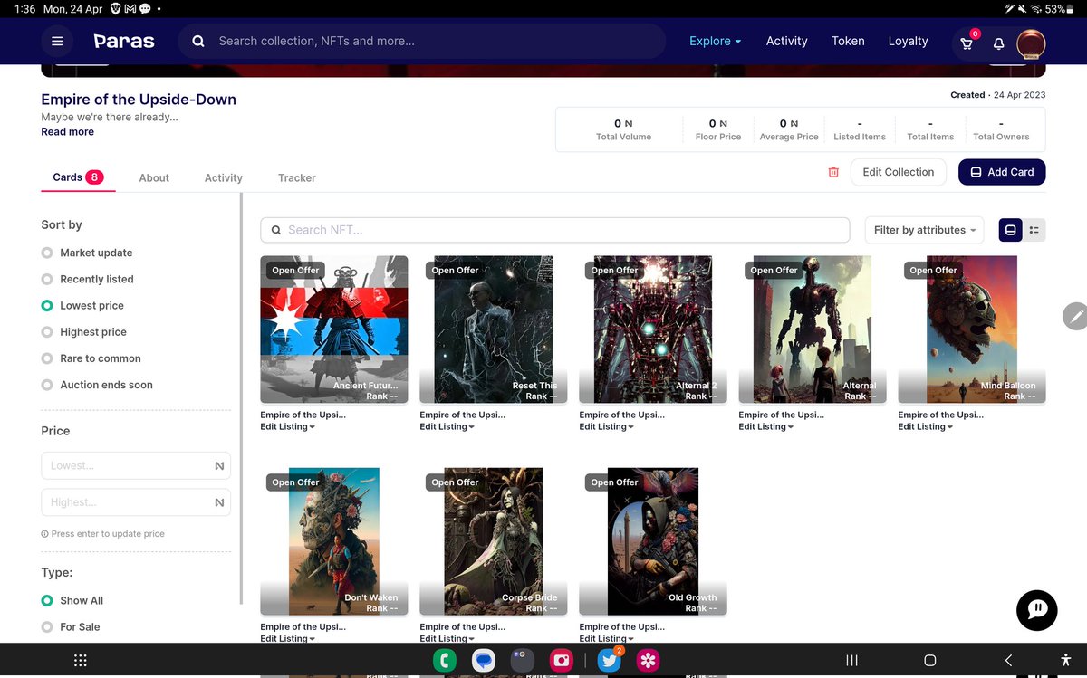Focus the Search NFT field

[x=555, y=230]
